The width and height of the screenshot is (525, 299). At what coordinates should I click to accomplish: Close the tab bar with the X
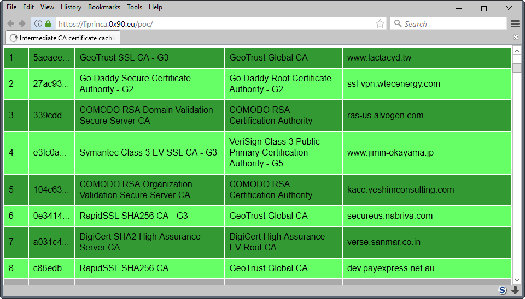tap(516, 37)
